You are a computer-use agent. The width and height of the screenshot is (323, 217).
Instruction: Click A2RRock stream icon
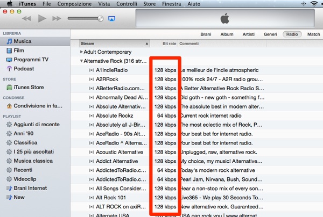tap(92, 79)
